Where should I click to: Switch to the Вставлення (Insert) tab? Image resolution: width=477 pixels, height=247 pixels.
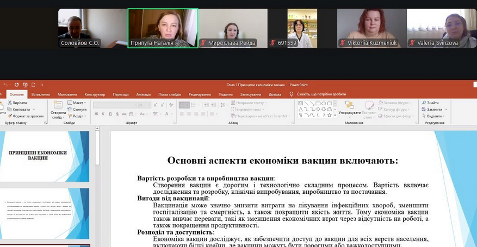pos(41,94)
